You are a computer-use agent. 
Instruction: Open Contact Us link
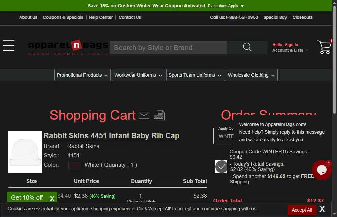coord(130,17)
